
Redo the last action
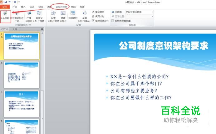tap(15, 2)
